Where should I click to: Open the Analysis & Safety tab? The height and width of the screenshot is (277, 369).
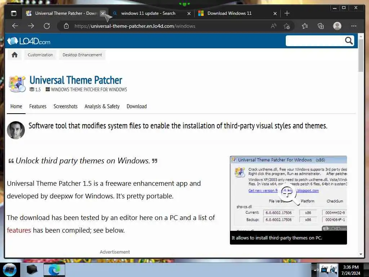pos(102,106)
